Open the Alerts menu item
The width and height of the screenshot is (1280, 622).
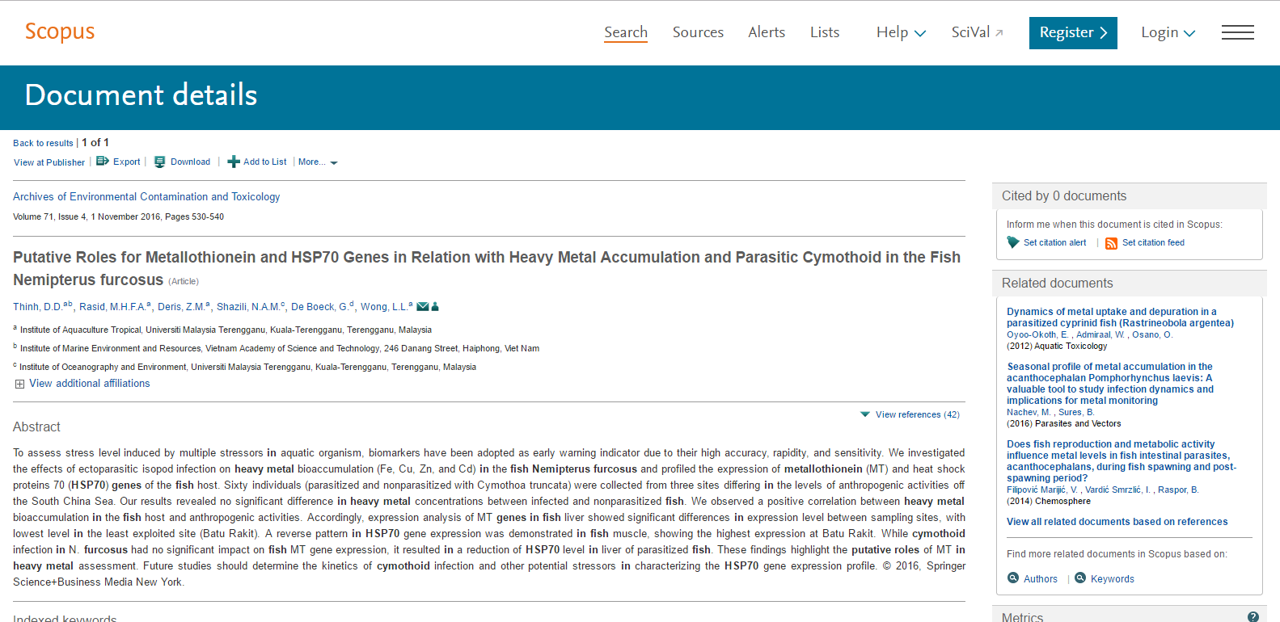pos(767,32)
